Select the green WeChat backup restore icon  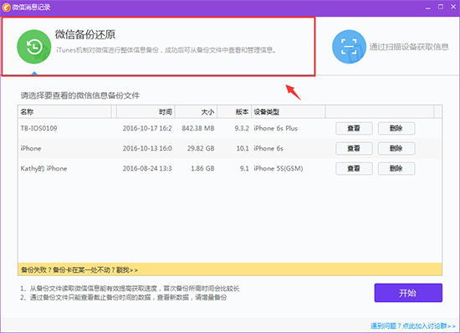click(x=34, y=47)
